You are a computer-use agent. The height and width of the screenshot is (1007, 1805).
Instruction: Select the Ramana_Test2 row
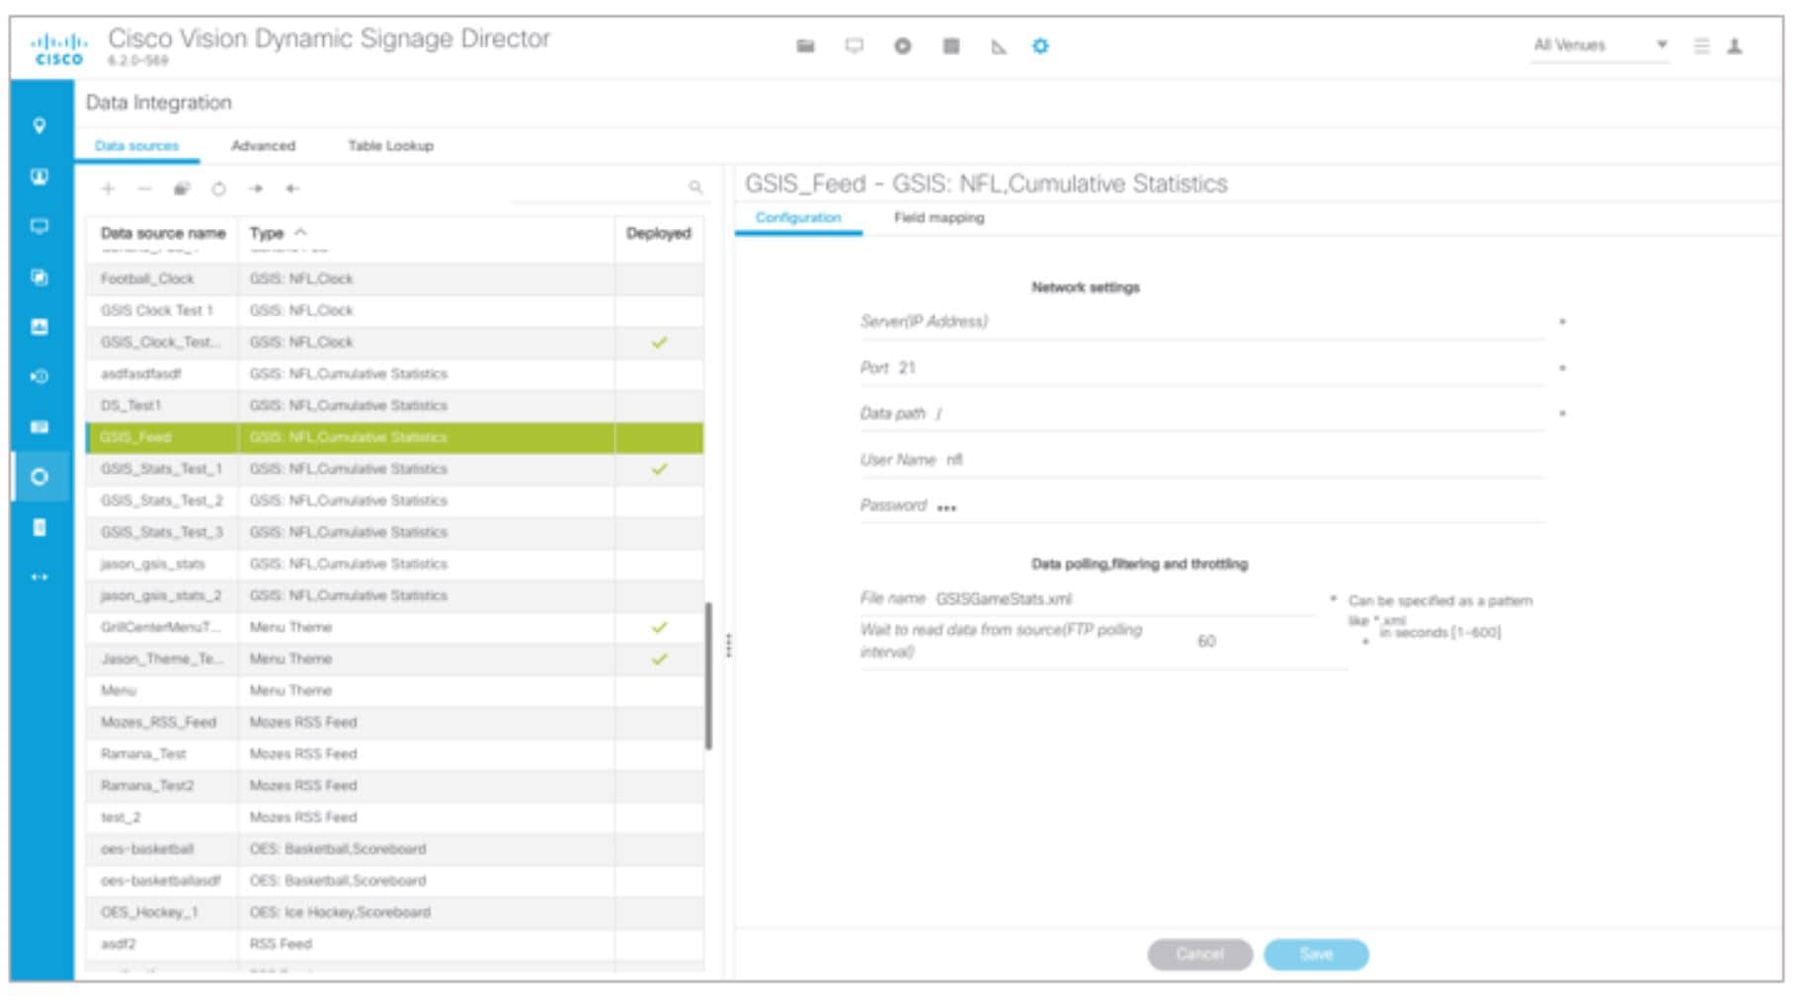click(x=395, y=786)
